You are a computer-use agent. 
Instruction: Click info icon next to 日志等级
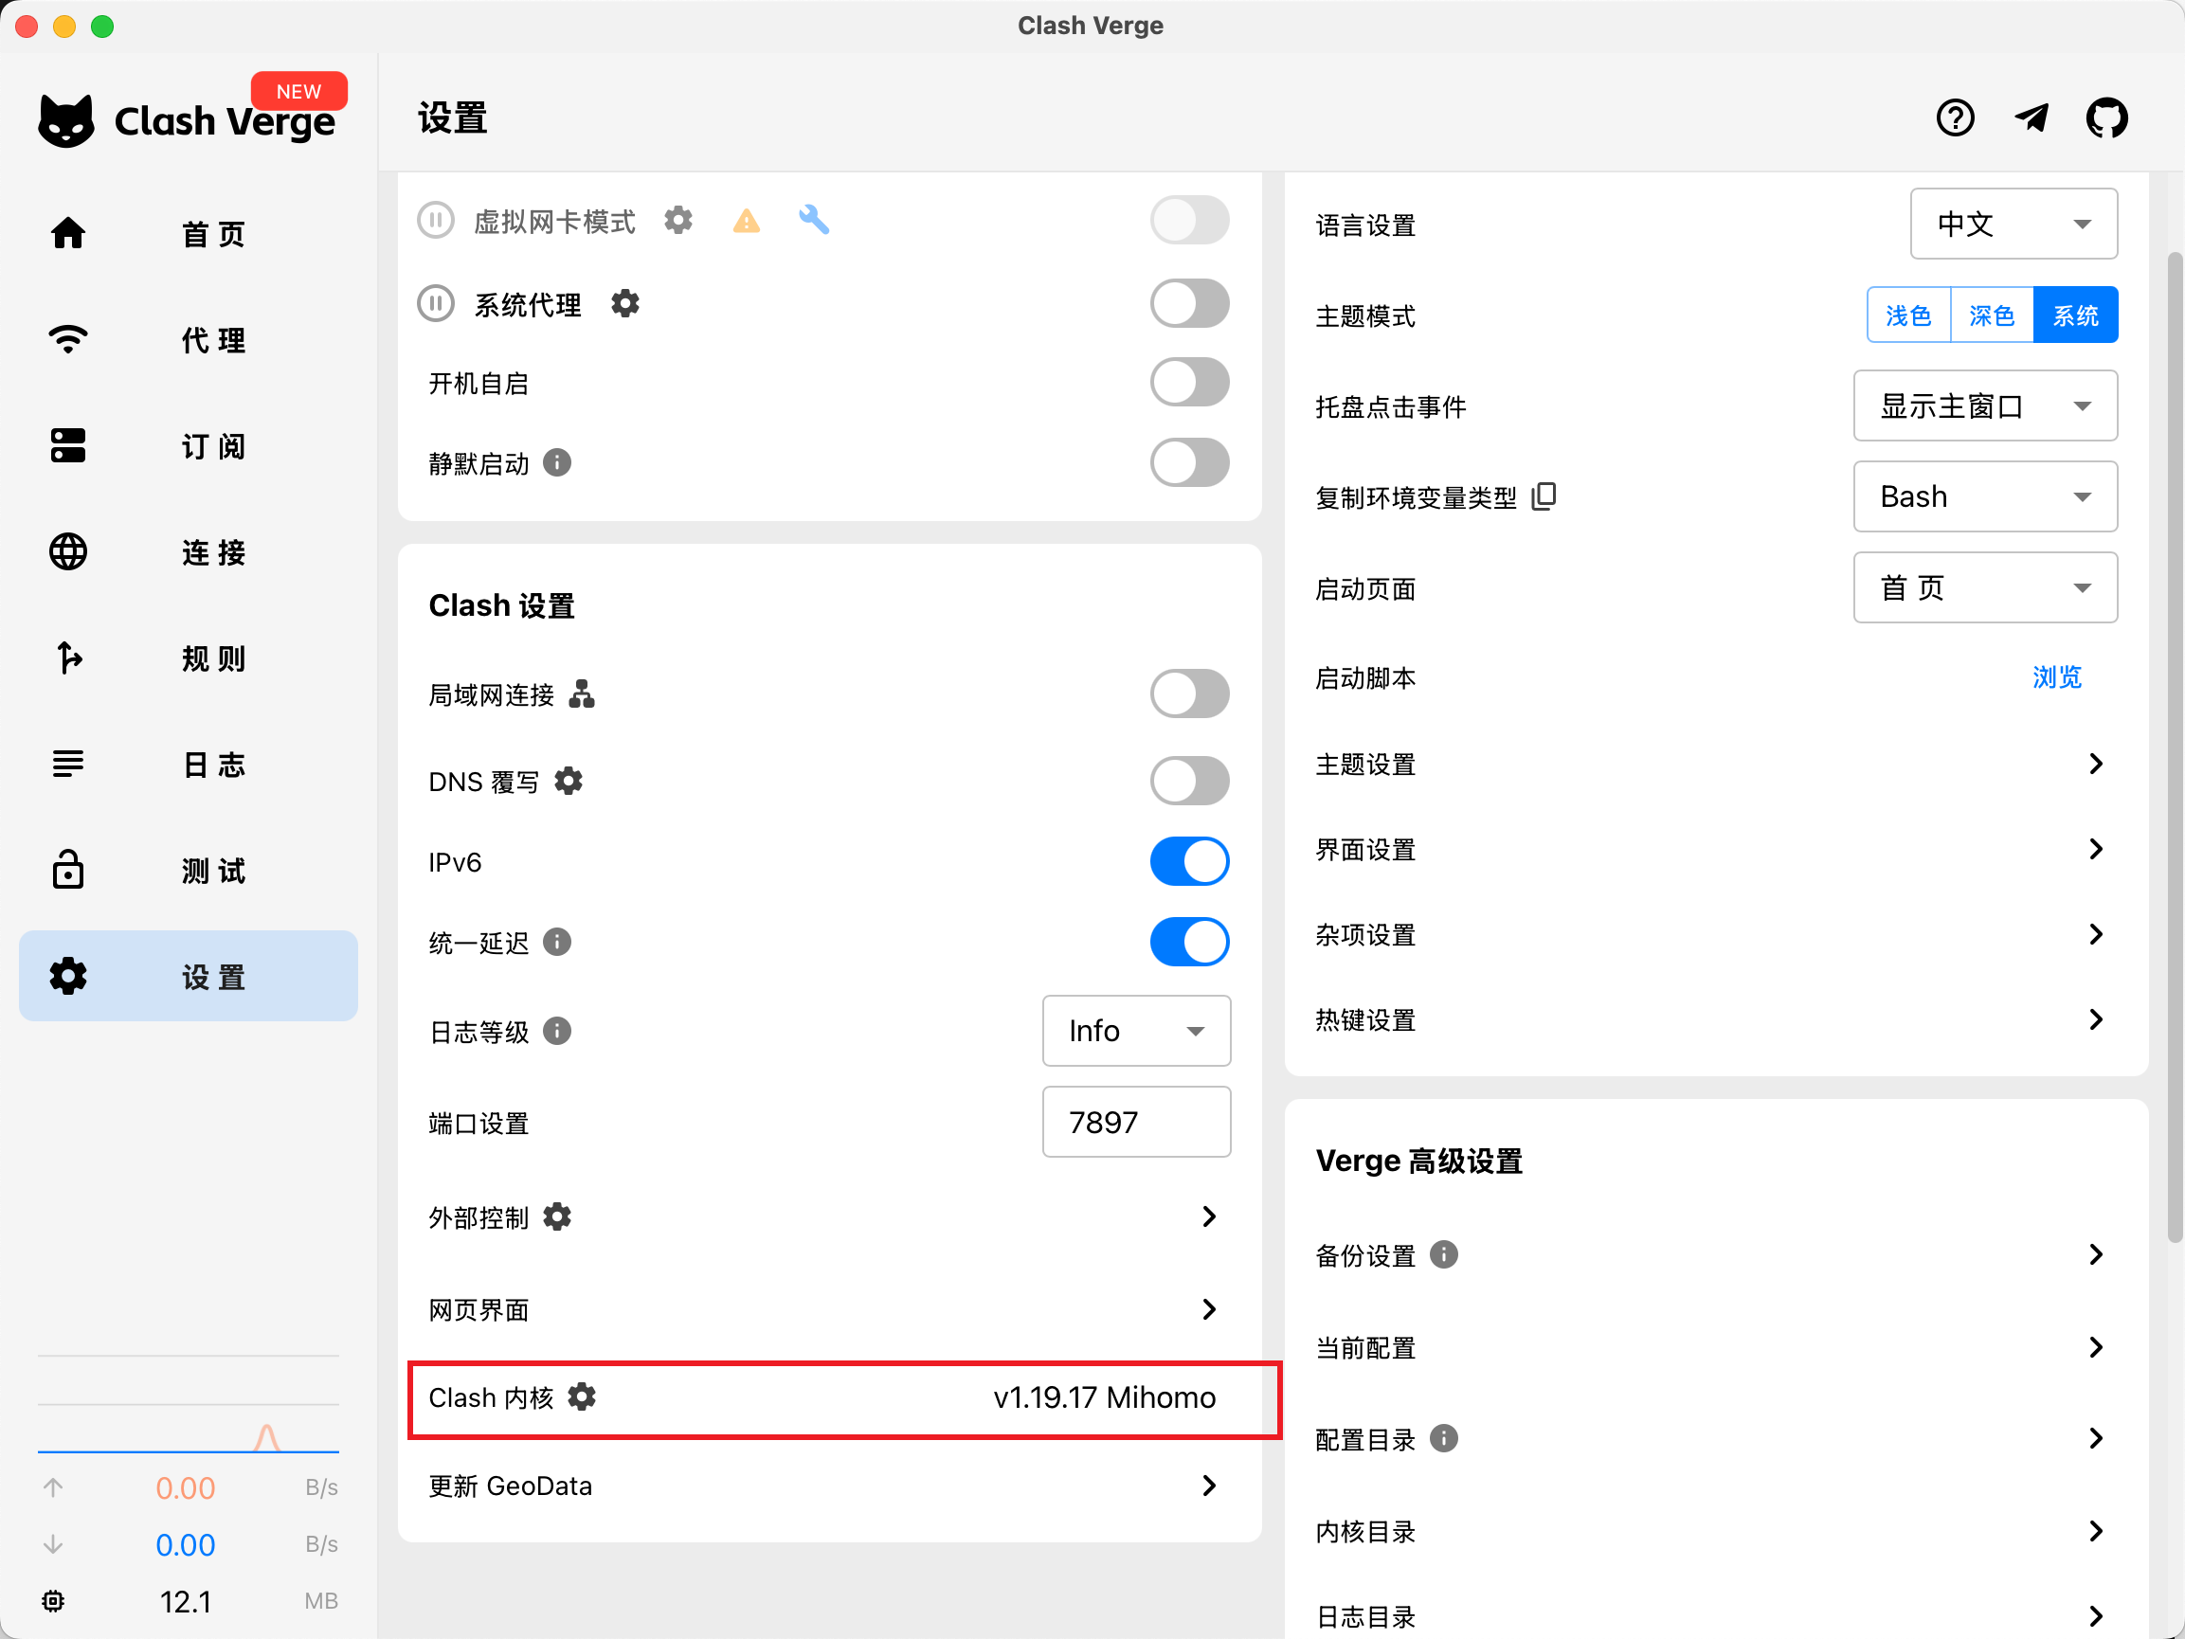[557, 1031]
